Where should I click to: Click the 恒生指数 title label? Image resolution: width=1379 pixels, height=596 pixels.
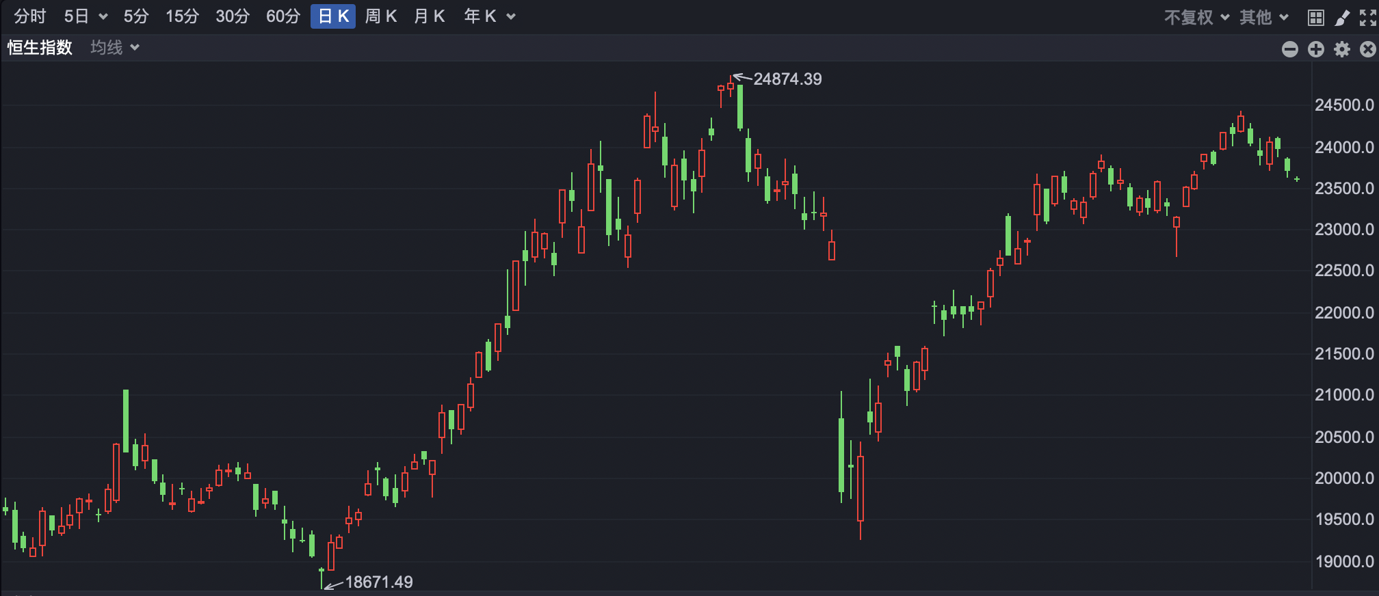[40, 47]
